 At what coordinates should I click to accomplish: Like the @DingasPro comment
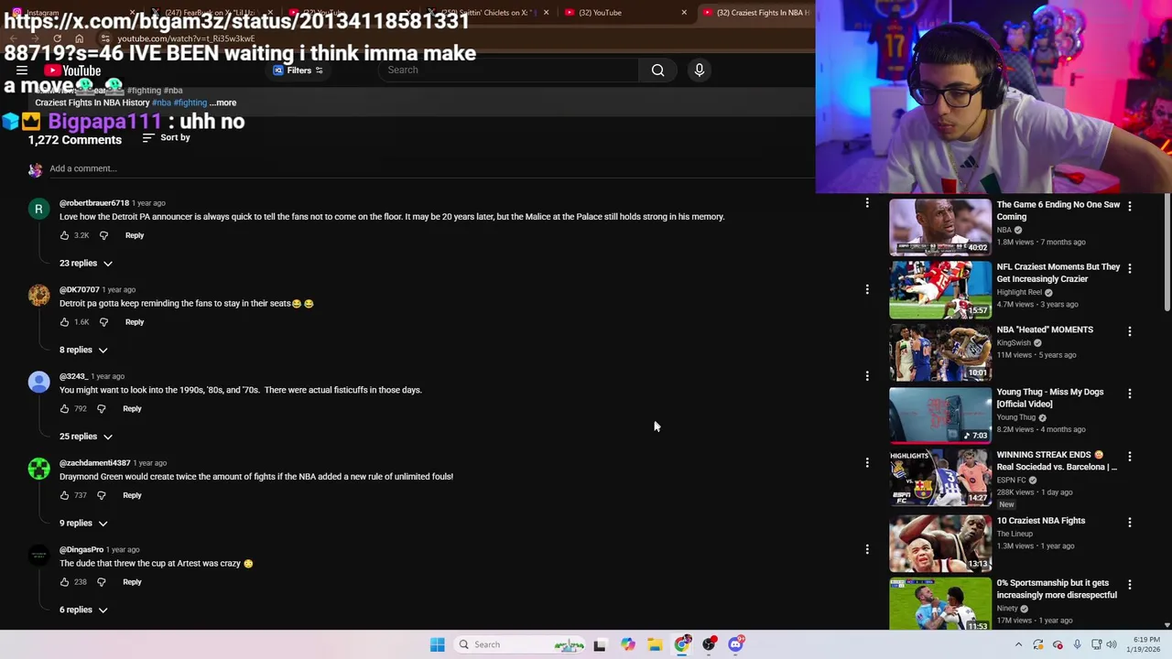64,582
